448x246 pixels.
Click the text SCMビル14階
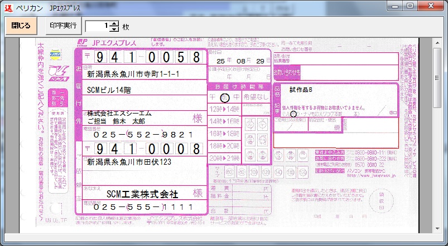[x=109, y=90]
